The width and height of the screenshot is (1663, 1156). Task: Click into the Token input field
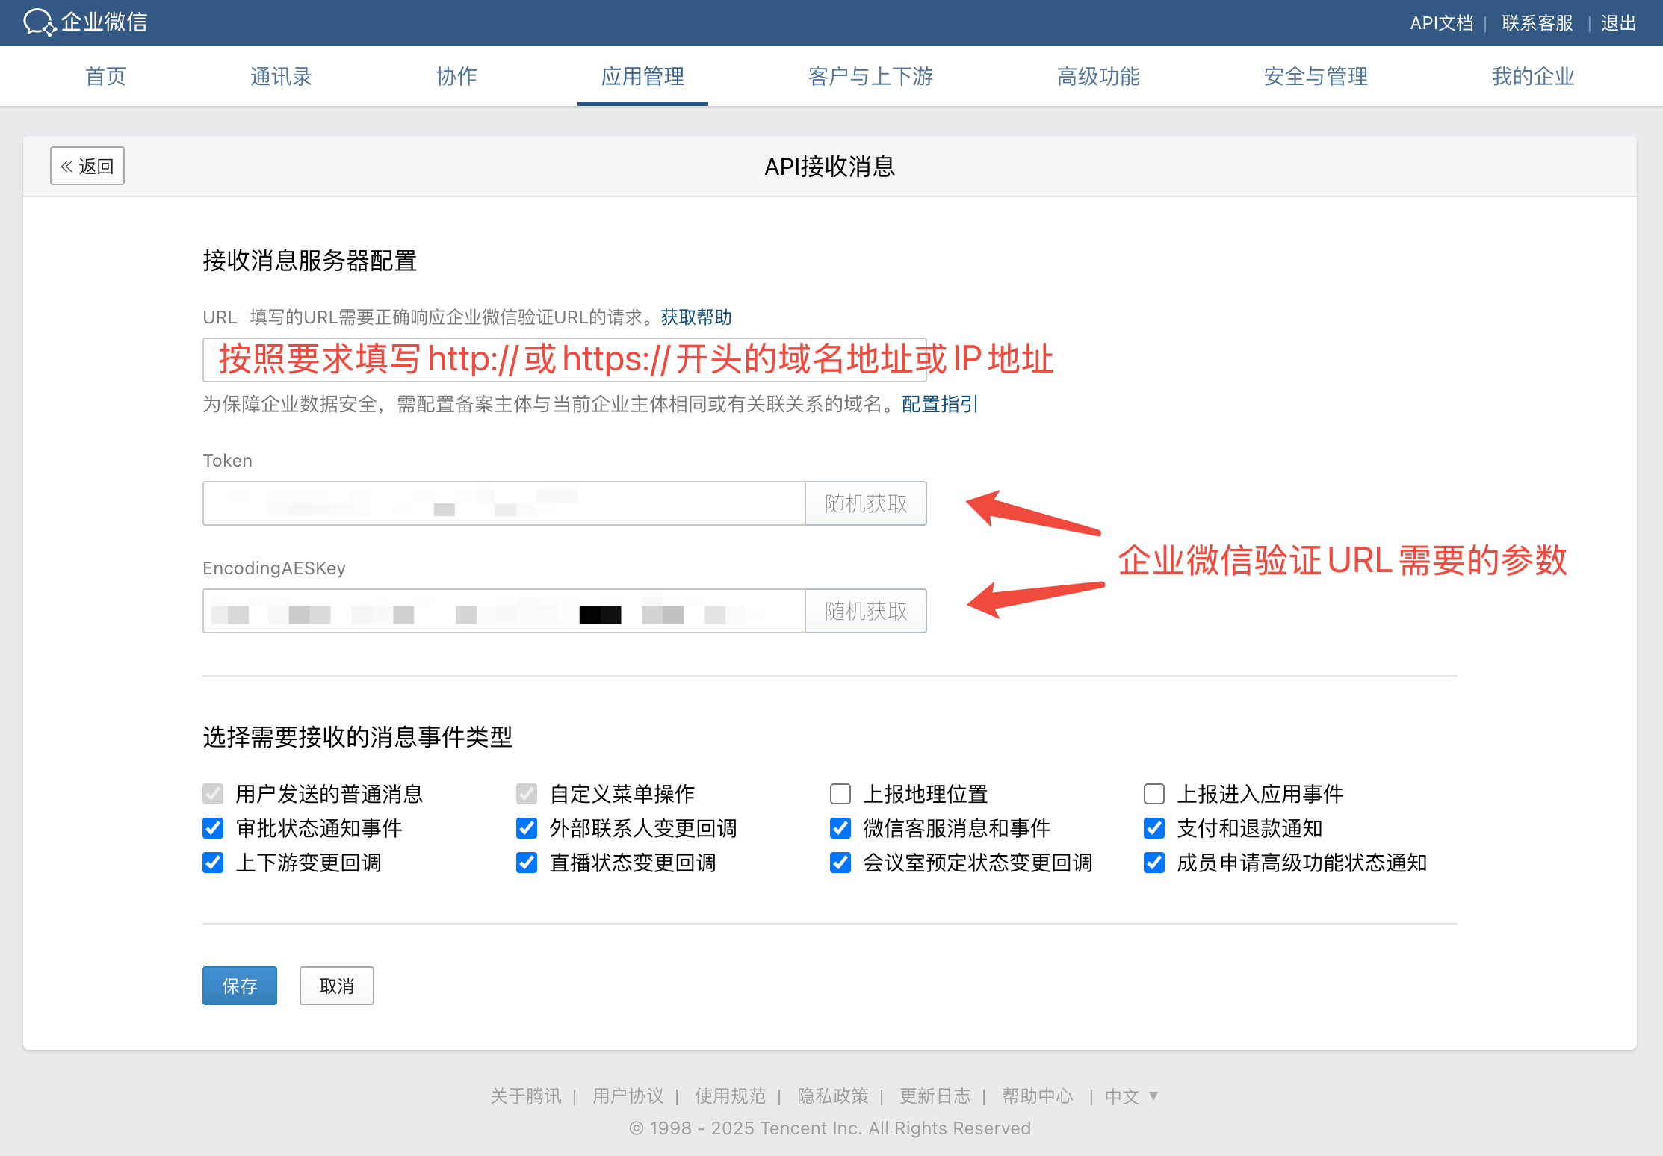(504, 503)
